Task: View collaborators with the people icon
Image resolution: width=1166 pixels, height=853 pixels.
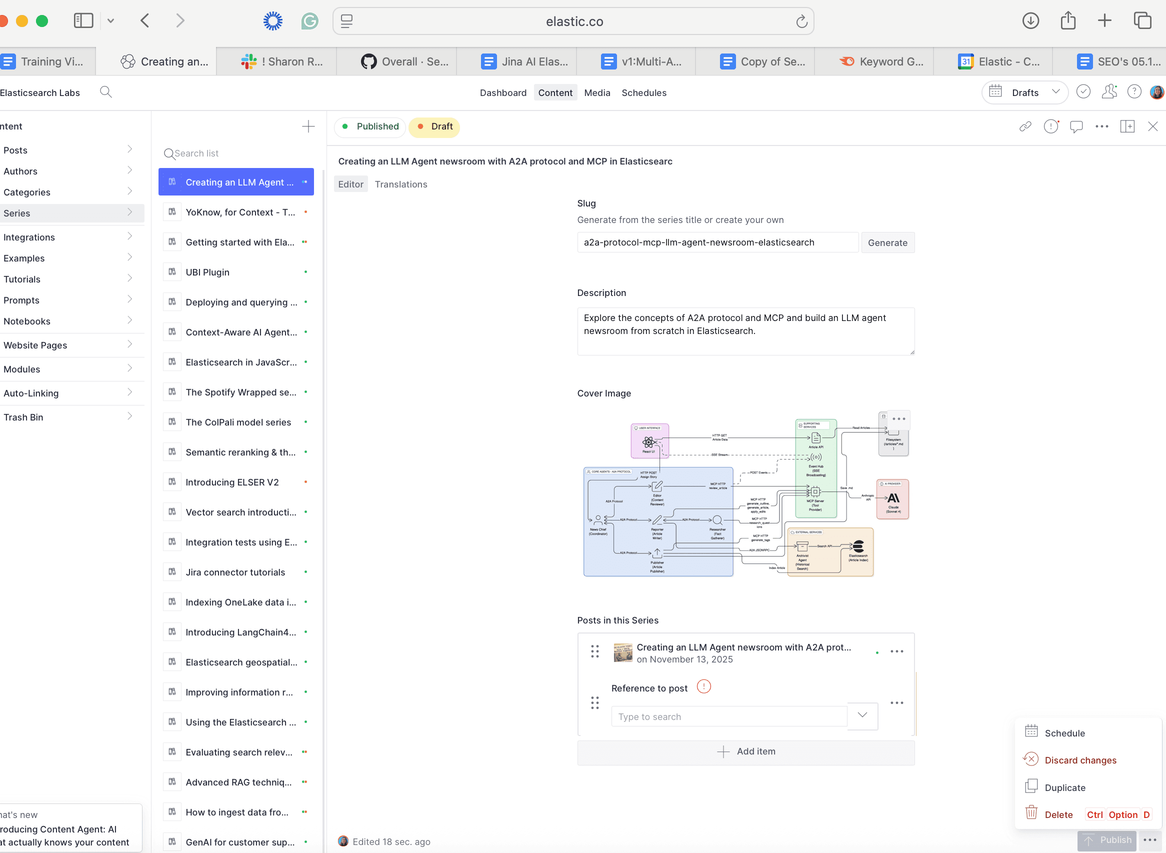Action: click(1109, 91)
